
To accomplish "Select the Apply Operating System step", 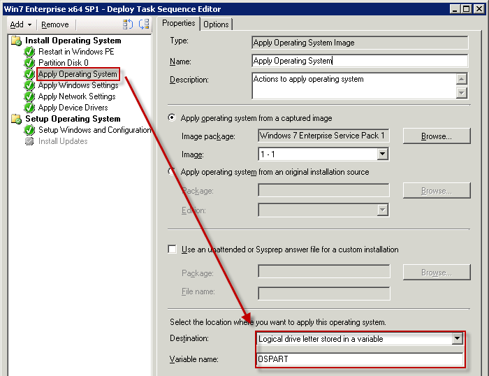I will [78, 74].
